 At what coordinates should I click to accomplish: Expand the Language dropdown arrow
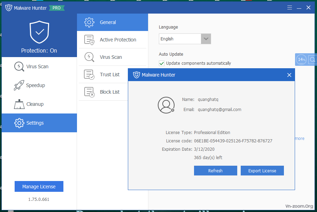(x=206, y=39)
